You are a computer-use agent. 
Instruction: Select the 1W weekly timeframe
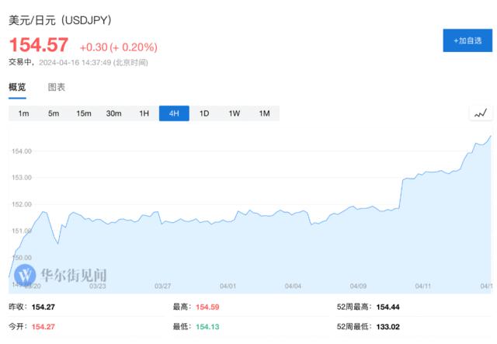235,113
